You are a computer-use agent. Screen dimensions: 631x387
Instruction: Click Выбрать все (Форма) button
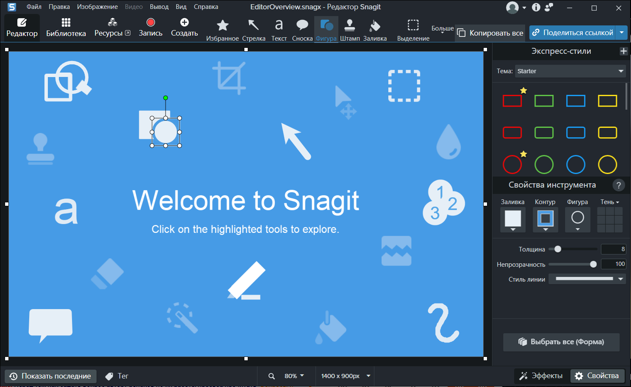pyautogui.click(x=561, y=342)
